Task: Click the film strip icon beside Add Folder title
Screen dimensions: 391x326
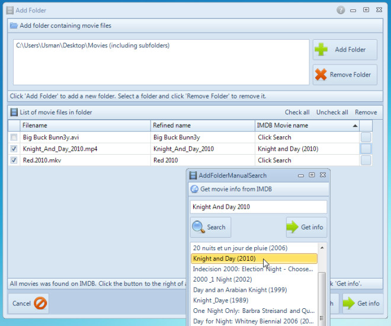Action: click(x=9, y=10)
